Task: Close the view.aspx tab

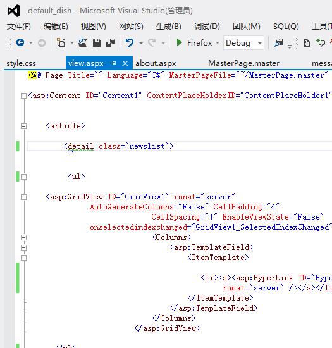Action: [125, 63]
